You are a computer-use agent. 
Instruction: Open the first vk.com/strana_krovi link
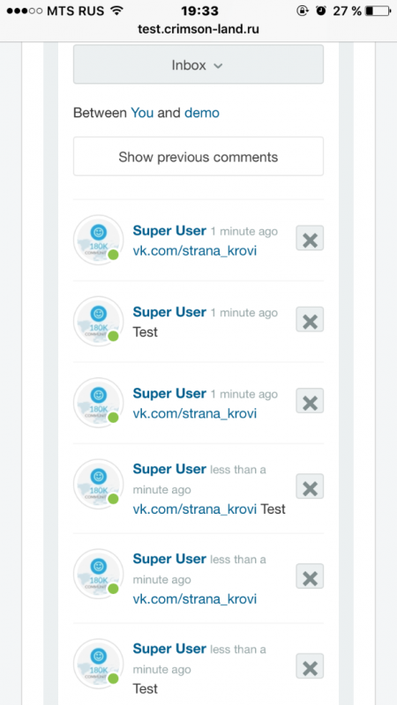[x=194, y=251]
